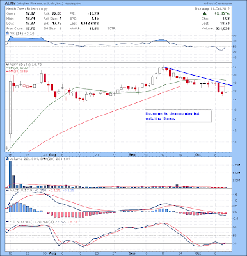
Task: Click the small icon before ALNY (Daily)
Action: tap(7, 65)
